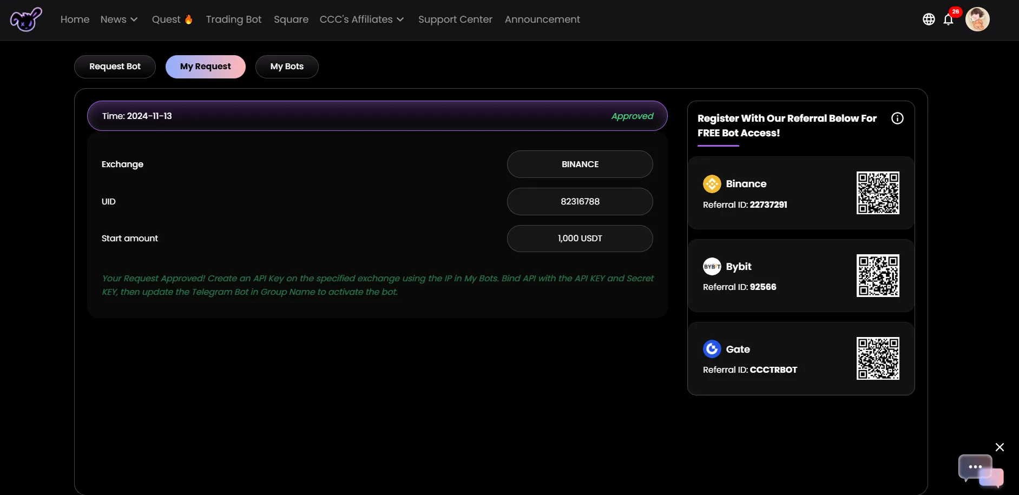Image resolution: width=1019 pixels, height=495 pixels.
Task: Expand the CCC's Affiliates dropdown
Action: [361, 19]
